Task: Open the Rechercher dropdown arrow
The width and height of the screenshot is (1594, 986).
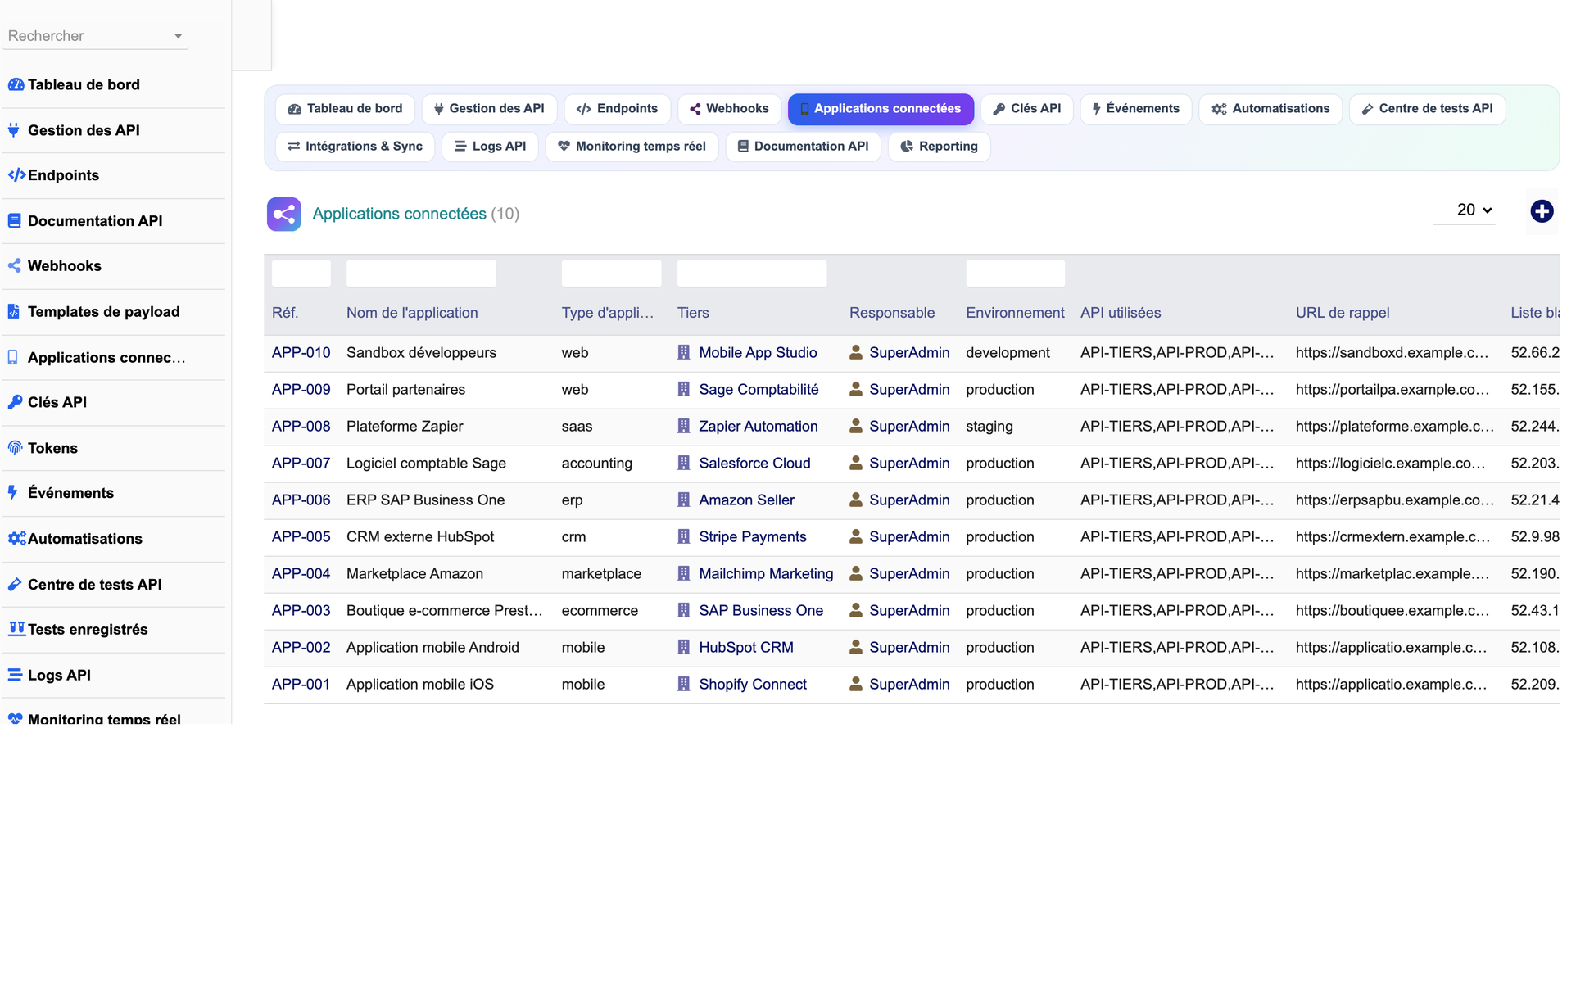Action: tap(178, 36)
